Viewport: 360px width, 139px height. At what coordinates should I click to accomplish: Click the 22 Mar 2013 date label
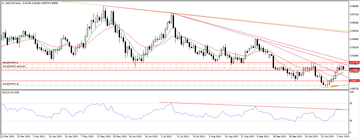click(x=23, y=136)
